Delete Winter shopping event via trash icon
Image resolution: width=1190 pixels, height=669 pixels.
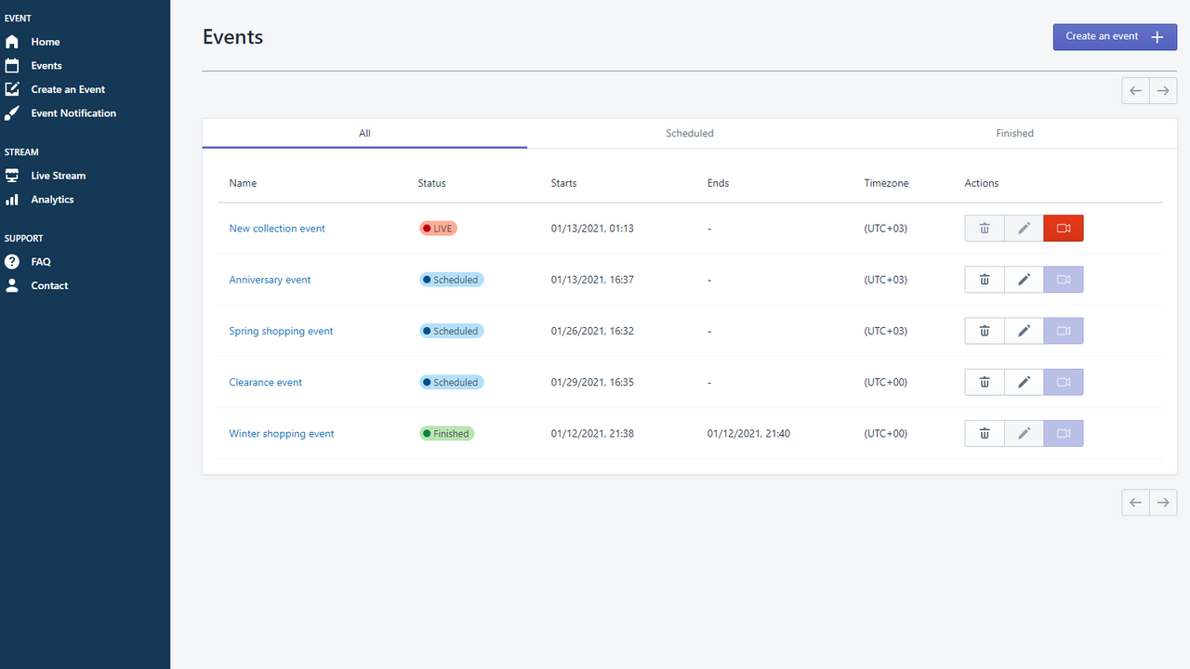point(984,433)
